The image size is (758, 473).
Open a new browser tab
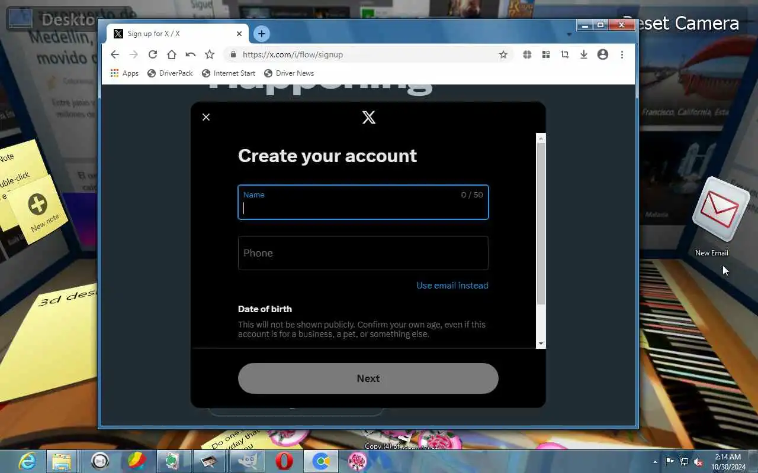point(261,34)
